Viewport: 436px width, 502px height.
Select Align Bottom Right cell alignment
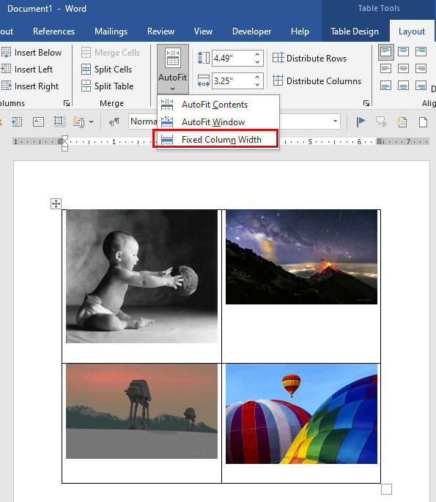tap(421, 86)
